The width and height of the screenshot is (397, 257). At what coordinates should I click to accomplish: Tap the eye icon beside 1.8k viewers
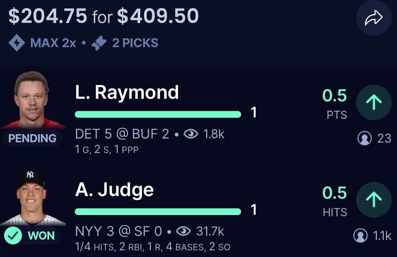(191, 134)
